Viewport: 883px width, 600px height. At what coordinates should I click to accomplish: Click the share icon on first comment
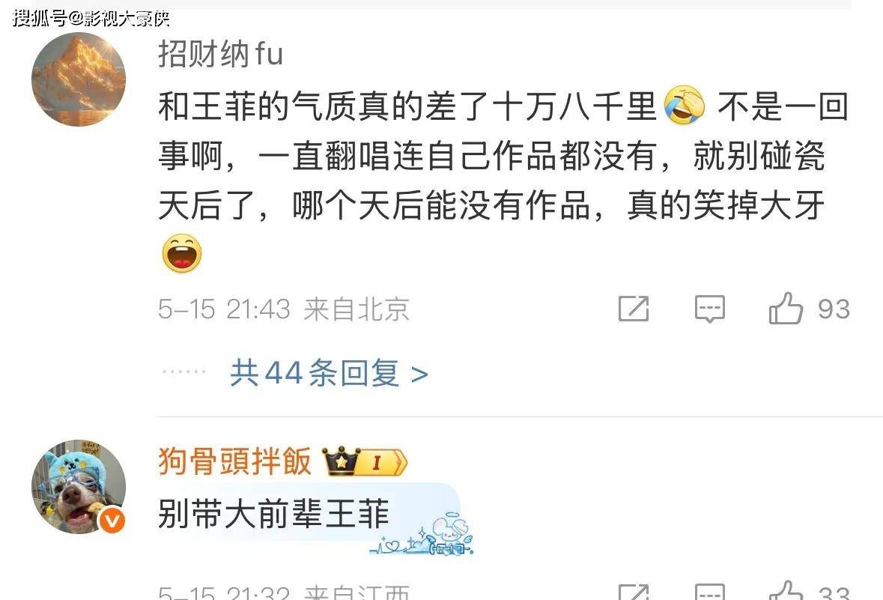pos(634,308)
